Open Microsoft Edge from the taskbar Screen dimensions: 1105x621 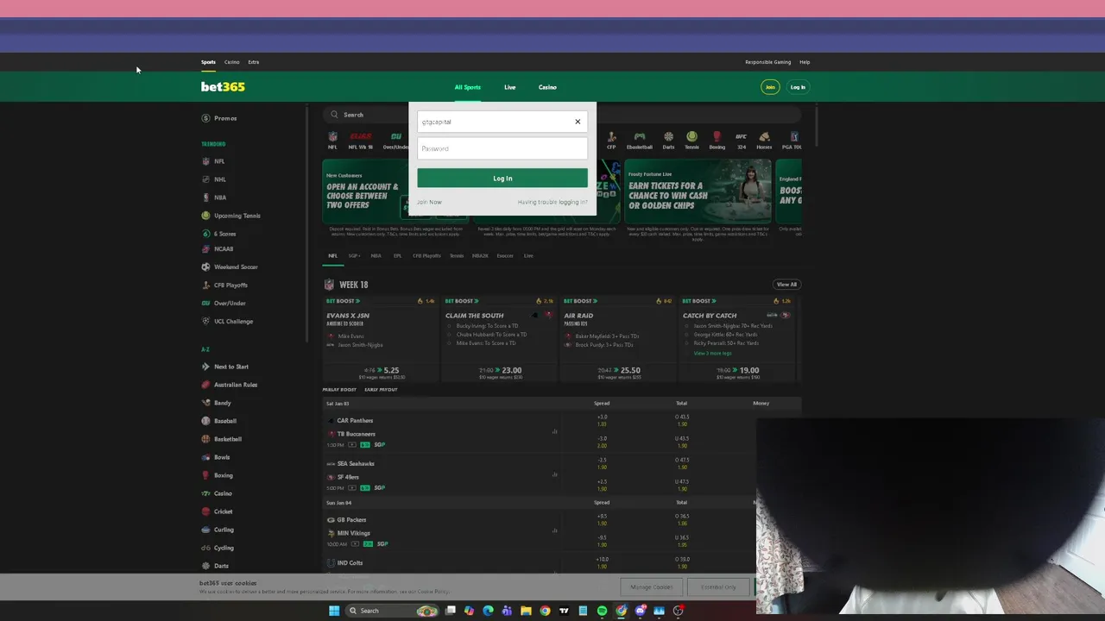pyautogui.click(x=488, y=611)
